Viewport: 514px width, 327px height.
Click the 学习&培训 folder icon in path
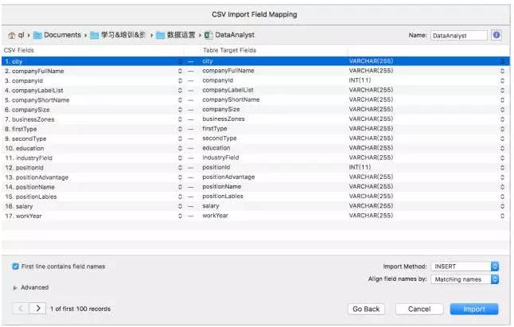[x=95, y=35]
